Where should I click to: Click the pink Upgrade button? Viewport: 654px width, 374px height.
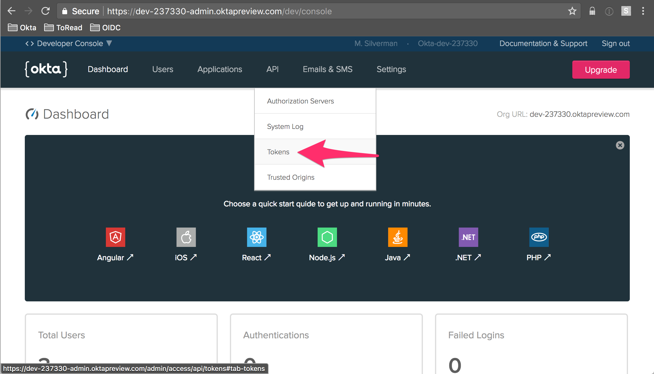[600, 70]
